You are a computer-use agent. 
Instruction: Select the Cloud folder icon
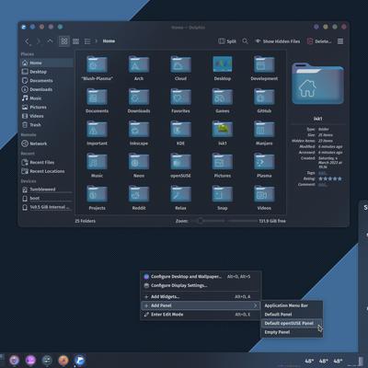pos(180,64)
